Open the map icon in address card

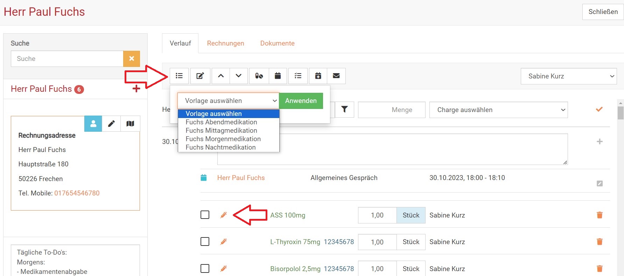(x=130, y=124)
